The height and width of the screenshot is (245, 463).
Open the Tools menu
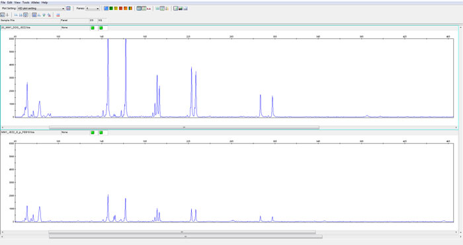click(x=26, y=3)
